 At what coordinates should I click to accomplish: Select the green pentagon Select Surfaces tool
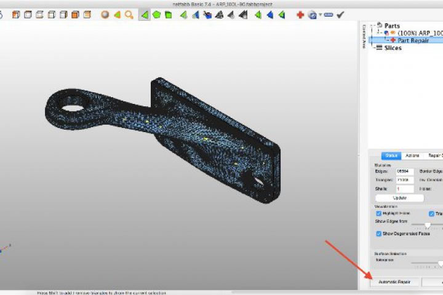tap(156, 15)
